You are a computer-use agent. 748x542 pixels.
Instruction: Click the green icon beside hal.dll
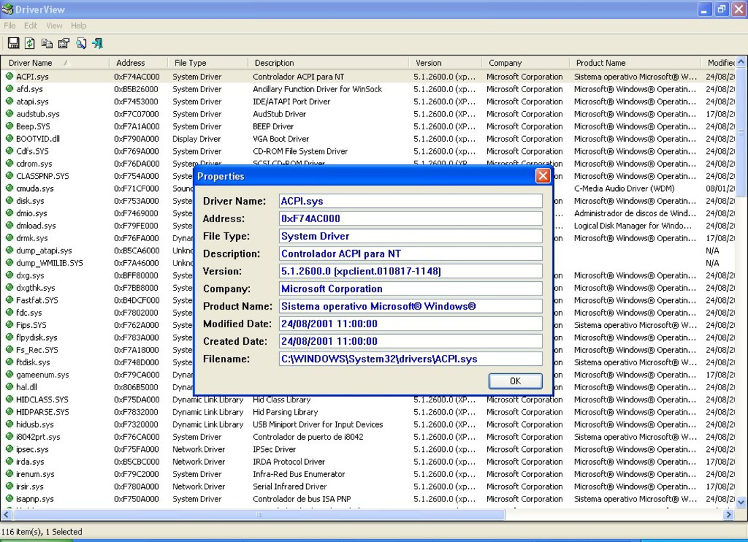coord(9,386)
